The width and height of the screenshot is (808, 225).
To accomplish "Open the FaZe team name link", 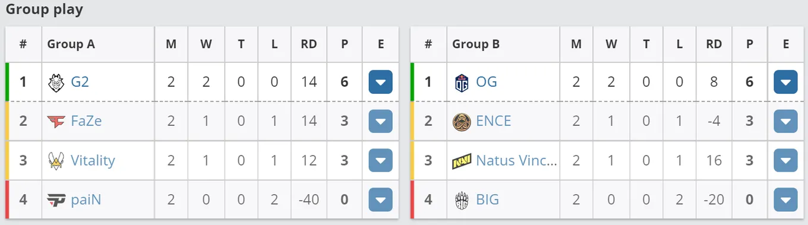I will [86, 121].
